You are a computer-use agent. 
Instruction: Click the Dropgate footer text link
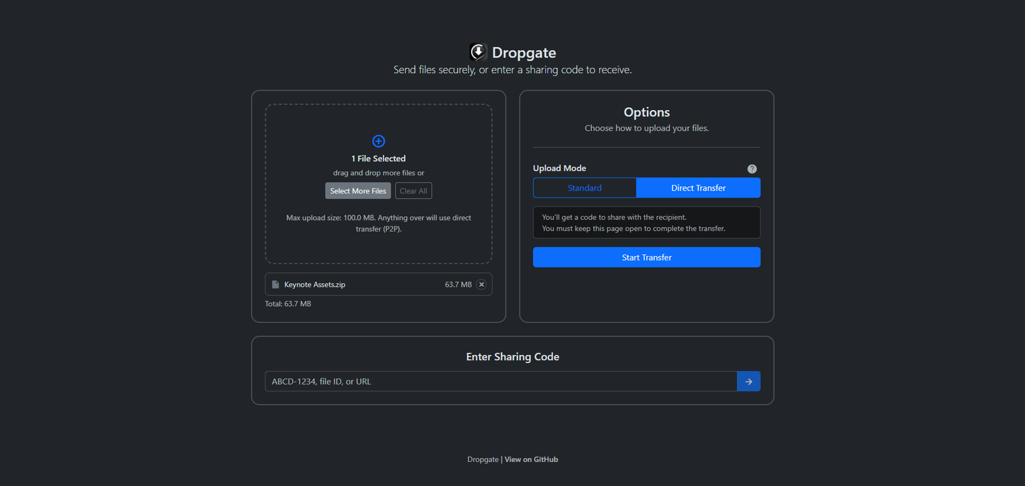(x=483, y=459)
